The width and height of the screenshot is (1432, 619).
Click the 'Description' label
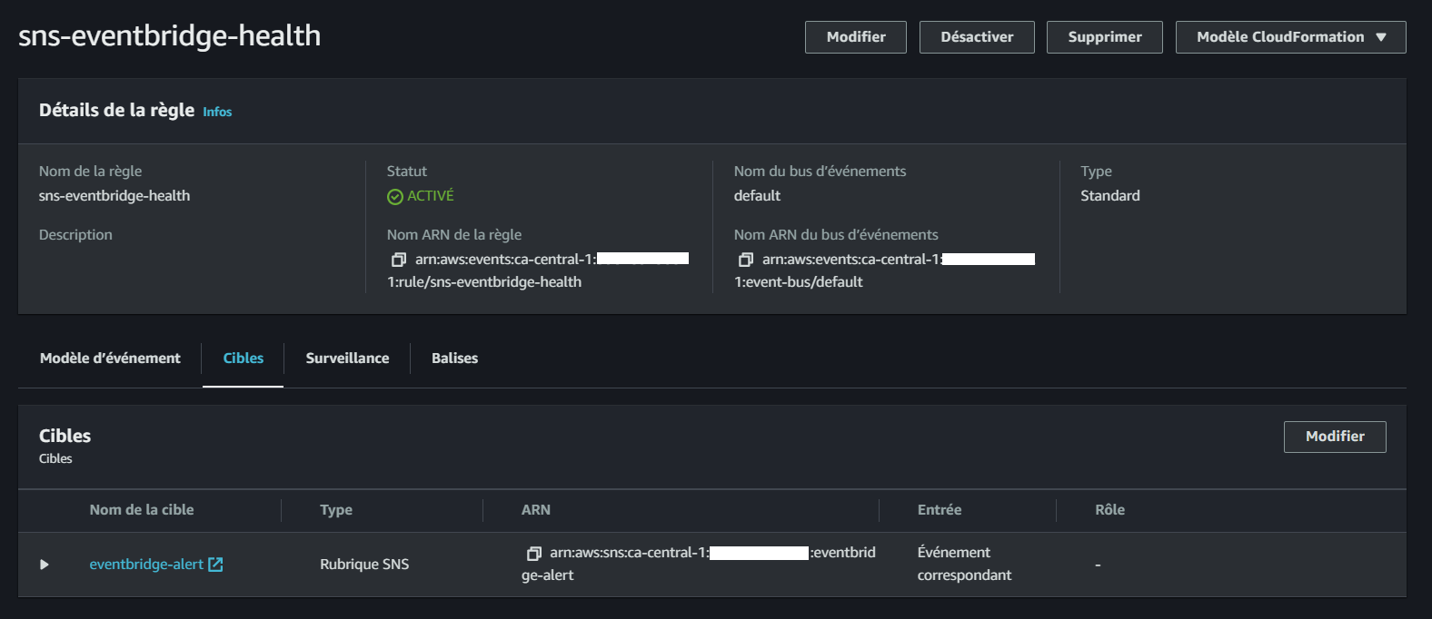click(75, 235)
